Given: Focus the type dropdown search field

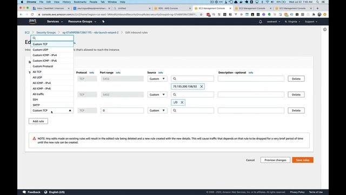Looking at the screenshot, I should [52, 38].
